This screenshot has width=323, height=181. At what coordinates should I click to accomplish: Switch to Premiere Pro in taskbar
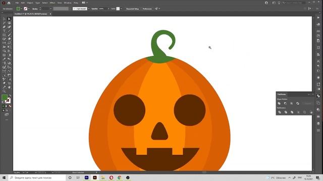pyautogui.click(x=86, y=177)
